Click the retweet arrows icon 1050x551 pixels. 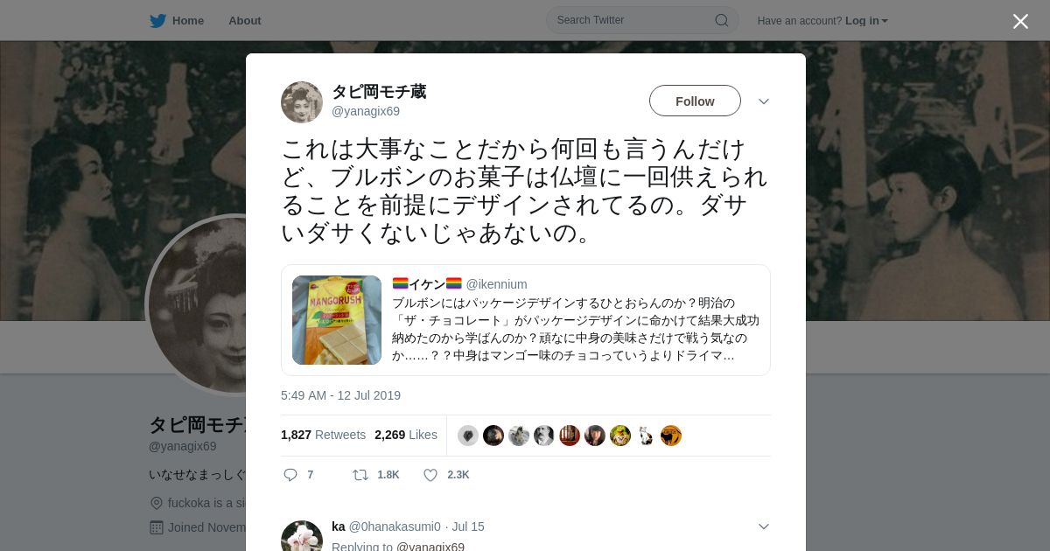(x=360, y=475)
